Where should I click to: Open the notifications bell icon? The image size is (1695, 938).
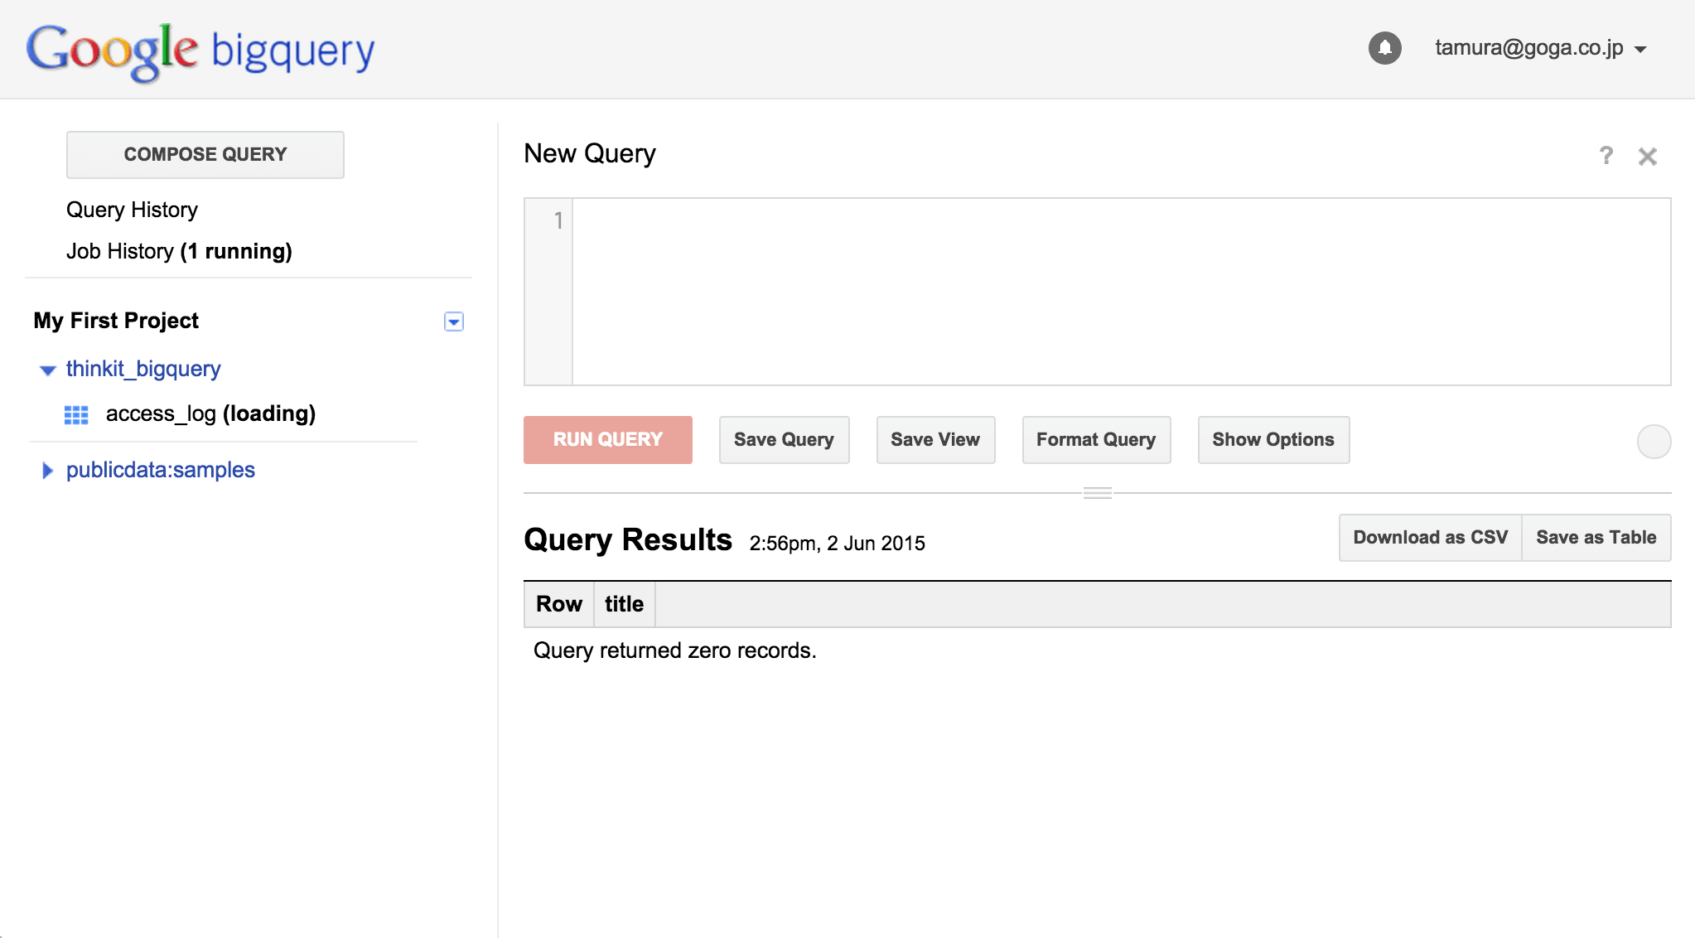pyautogui.click(x=1384, y=48)
